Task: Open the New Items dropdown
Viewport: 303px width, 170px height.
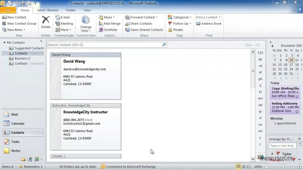Action: [x=14, y=30]
